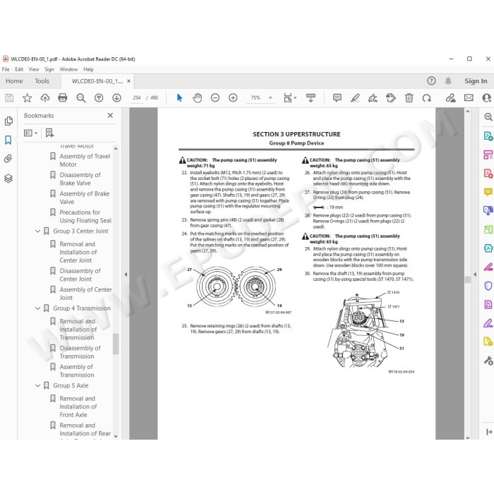Star the document as a favorite
The height and width of the screenshot is (494, 494).
tap(27, 98)
